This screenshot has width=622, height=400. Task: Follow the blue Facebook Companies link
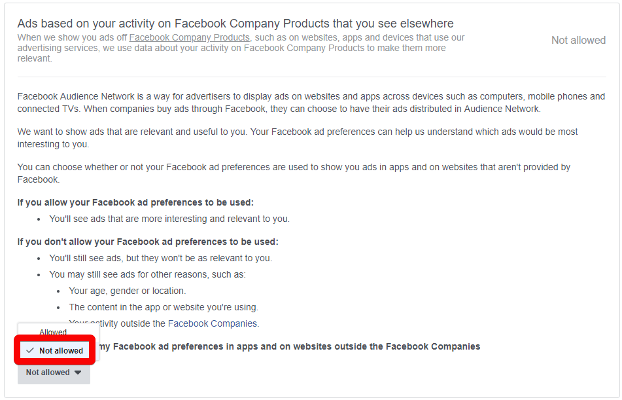[213, 323]
